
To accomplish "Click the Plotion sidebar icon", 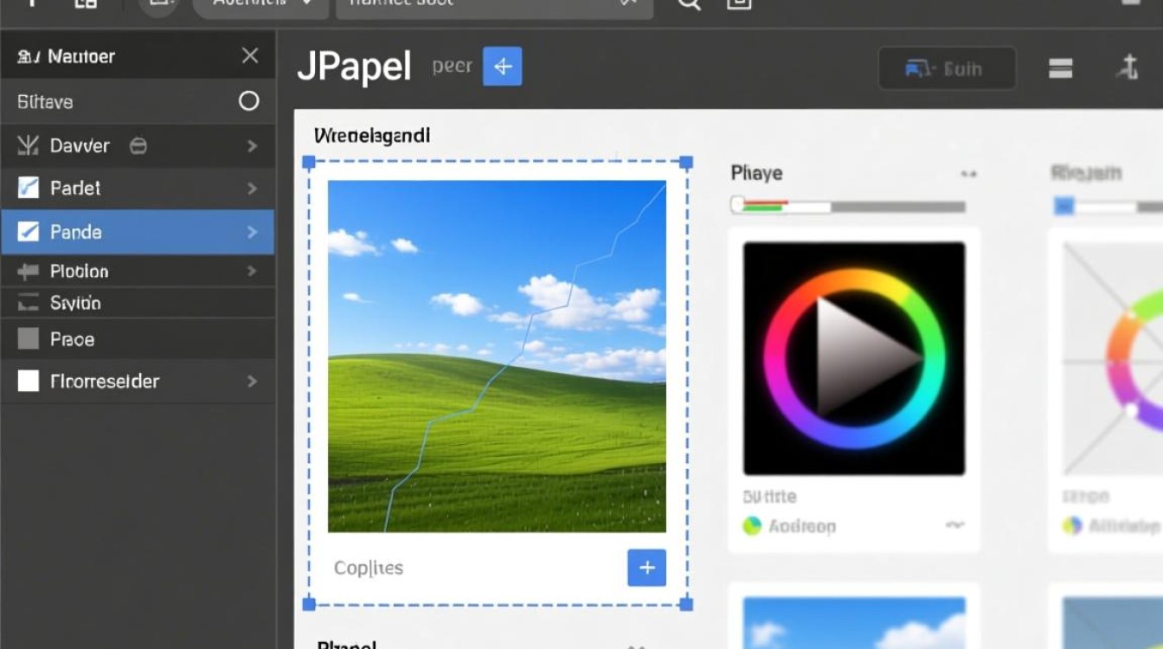I will (28, 272).
